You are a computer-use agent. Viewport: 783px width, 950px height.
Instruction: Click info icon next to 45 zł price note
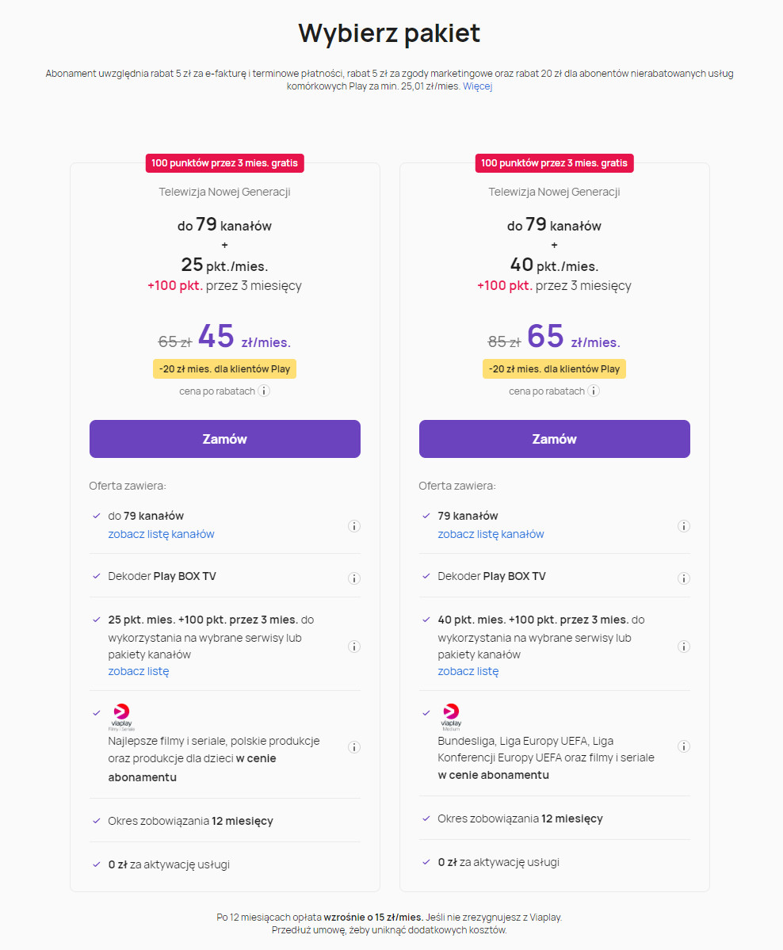264,391
